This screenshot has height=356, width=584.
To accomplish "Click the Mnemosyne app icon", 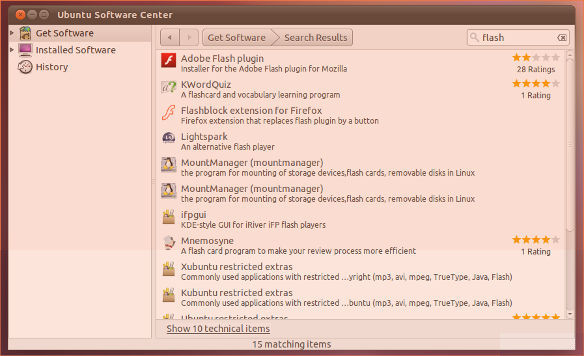I will (x=169, y=242).
